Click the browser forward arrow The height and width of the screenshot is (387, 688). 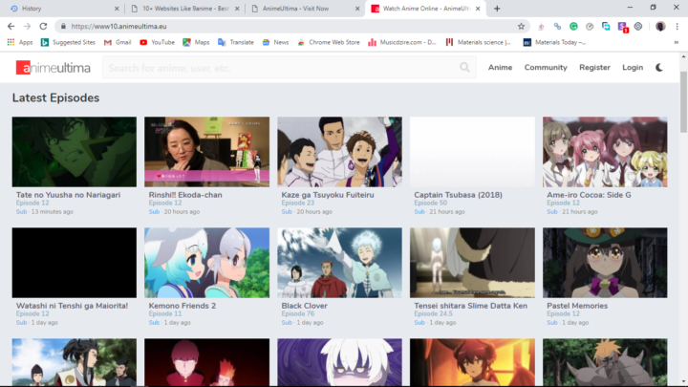[27, 27]
